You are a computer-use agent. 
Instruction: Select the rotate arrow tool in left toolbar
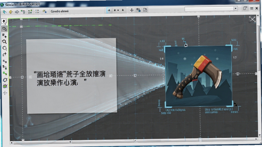pos(5,54)
